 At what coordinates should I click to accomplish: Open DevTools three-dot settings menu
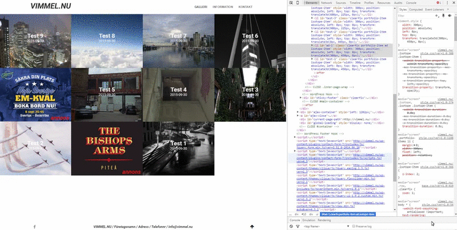tap(447, 3)
